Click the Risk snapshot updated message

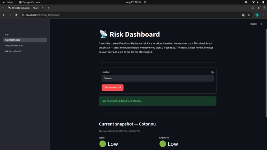(157, 101)
